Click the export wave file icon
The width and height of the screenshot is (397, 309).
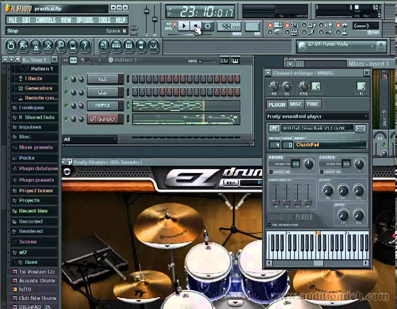tap(36, 46)
